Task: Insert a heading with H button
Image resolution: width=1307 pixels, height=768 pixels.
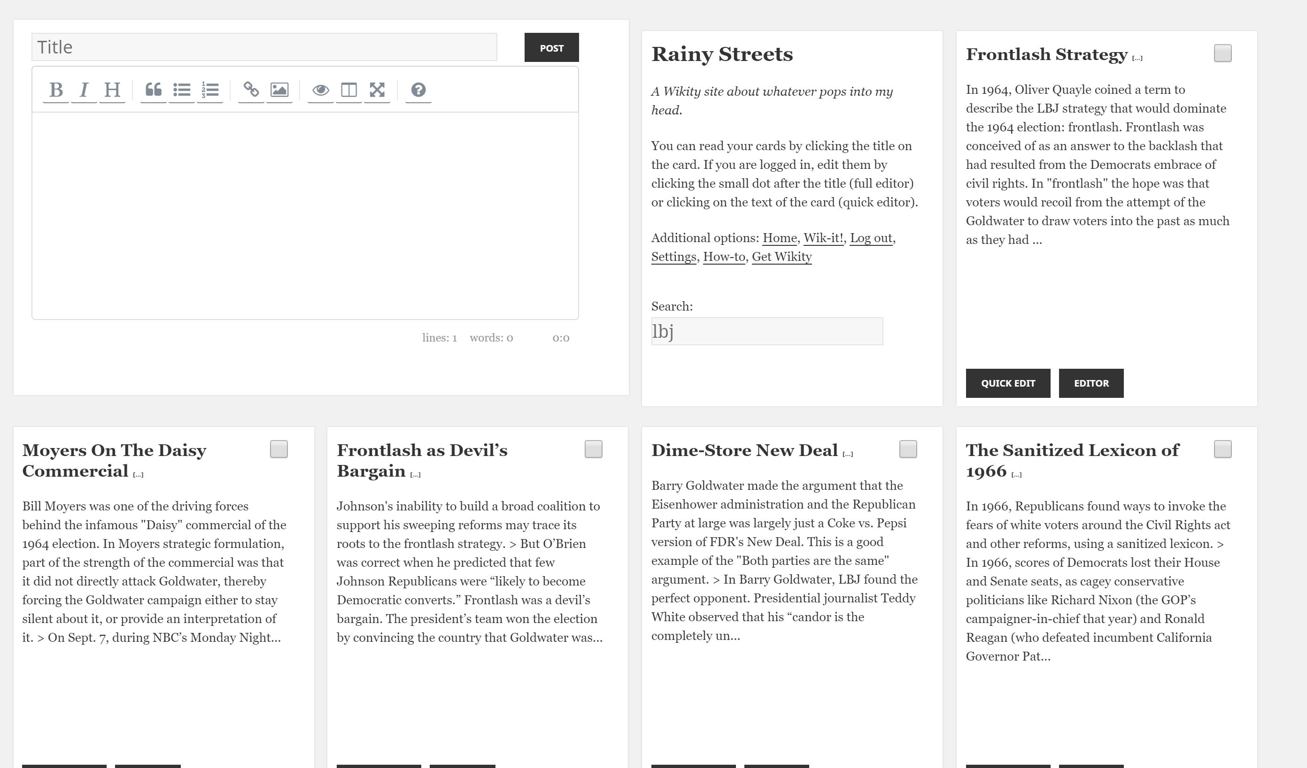Action: point(112,90)
